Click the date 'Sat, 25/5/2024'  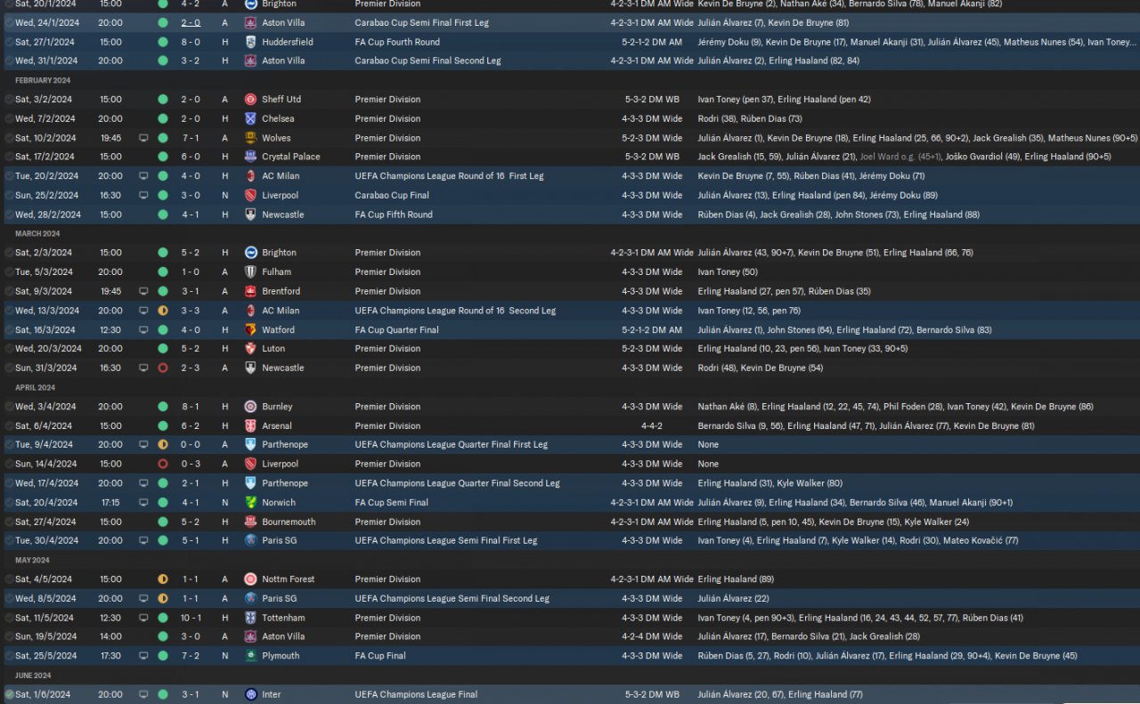(45, 656)
